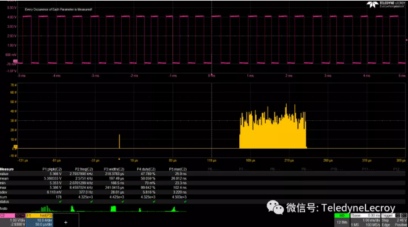Click the duty value cell 47.789 %
Screen dimensions: 408x227
click(148, 174)
